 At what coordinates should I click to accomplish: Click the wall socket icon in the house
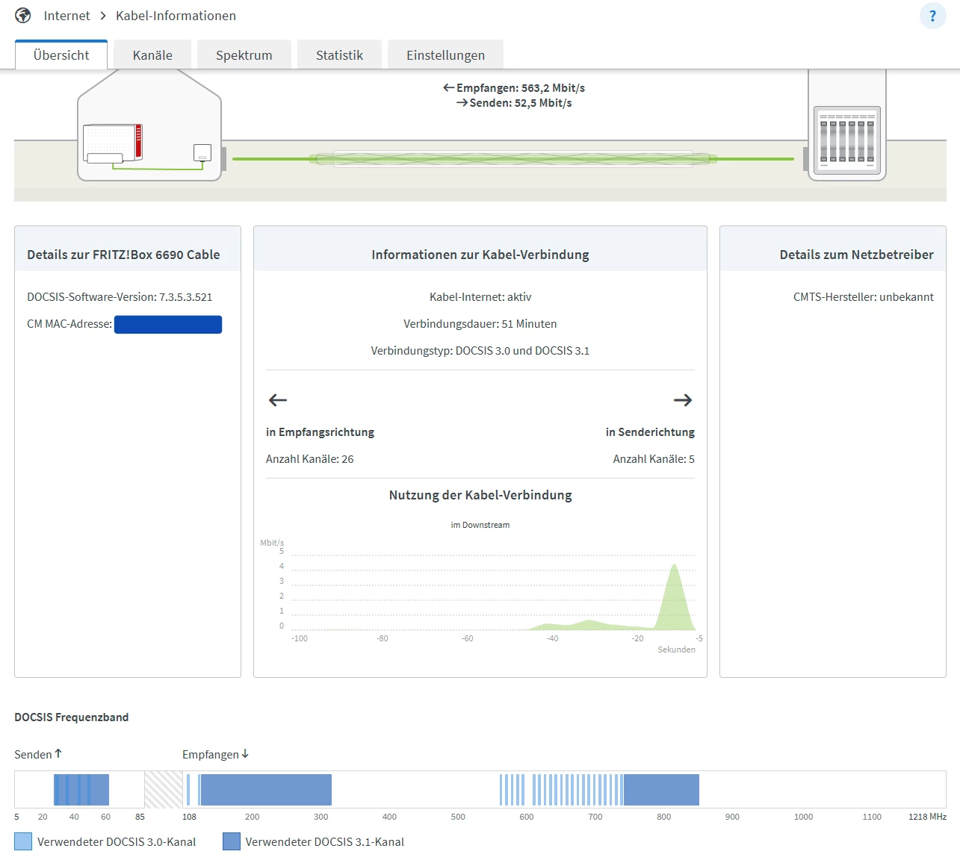coord(202,152)
